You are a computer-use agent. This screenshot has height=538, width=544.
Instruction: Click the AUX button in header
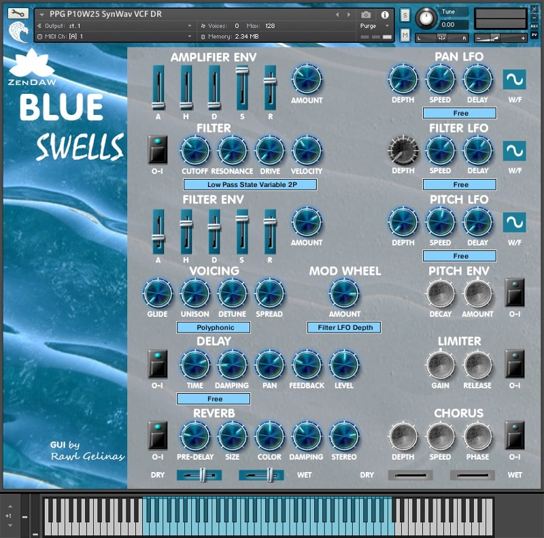tap(534, 26)
